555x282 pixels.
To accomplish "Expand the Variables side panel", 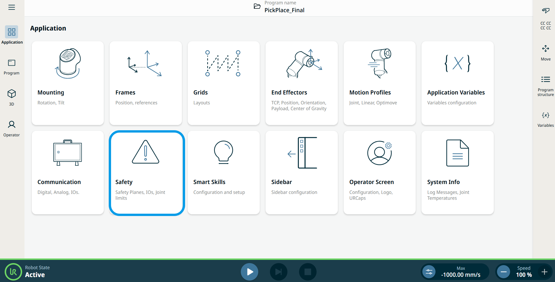I will pyautogui.click(x=545, y=119).
